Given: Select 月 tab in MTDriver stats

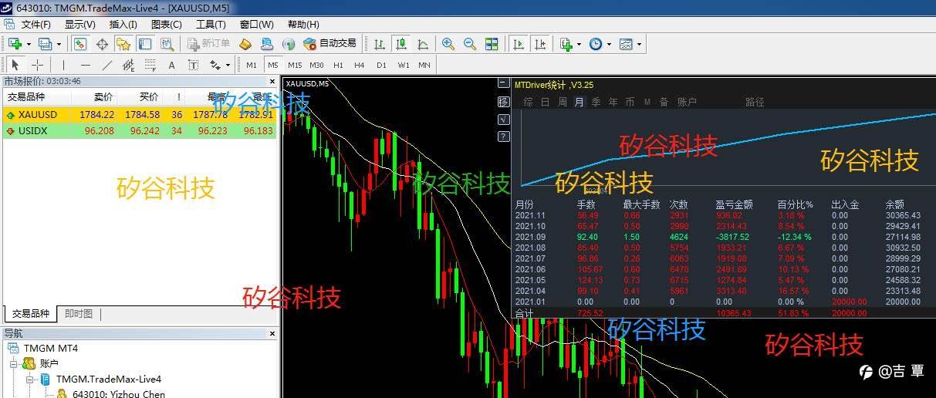Looking at the screenshot, I should click(x=580, y=102).
